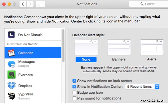The height and width of the screenshot is (103, 168).
Task: Click the app list scrollbar
Action: (63, 46)
